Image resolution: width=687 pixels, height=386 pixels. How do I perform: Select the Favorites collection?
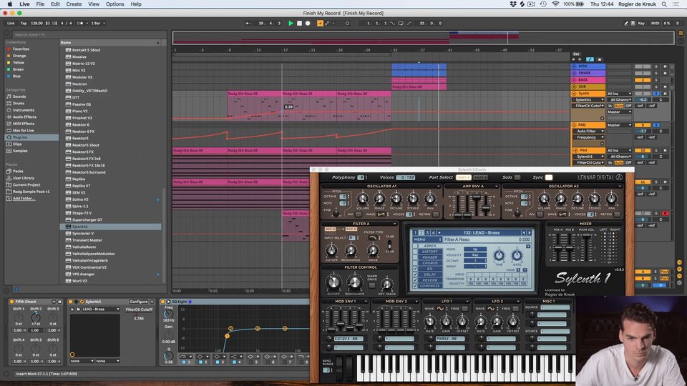pos(21,49)
